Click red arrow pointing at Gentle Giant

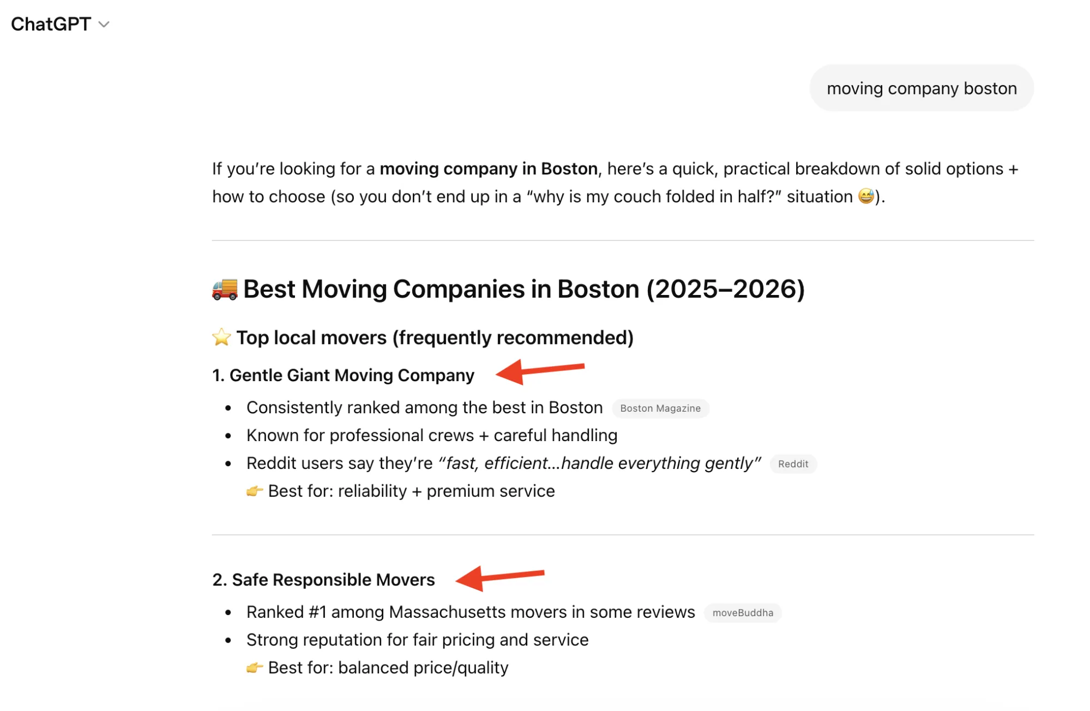pyautogui.click(x=539, y=371)
